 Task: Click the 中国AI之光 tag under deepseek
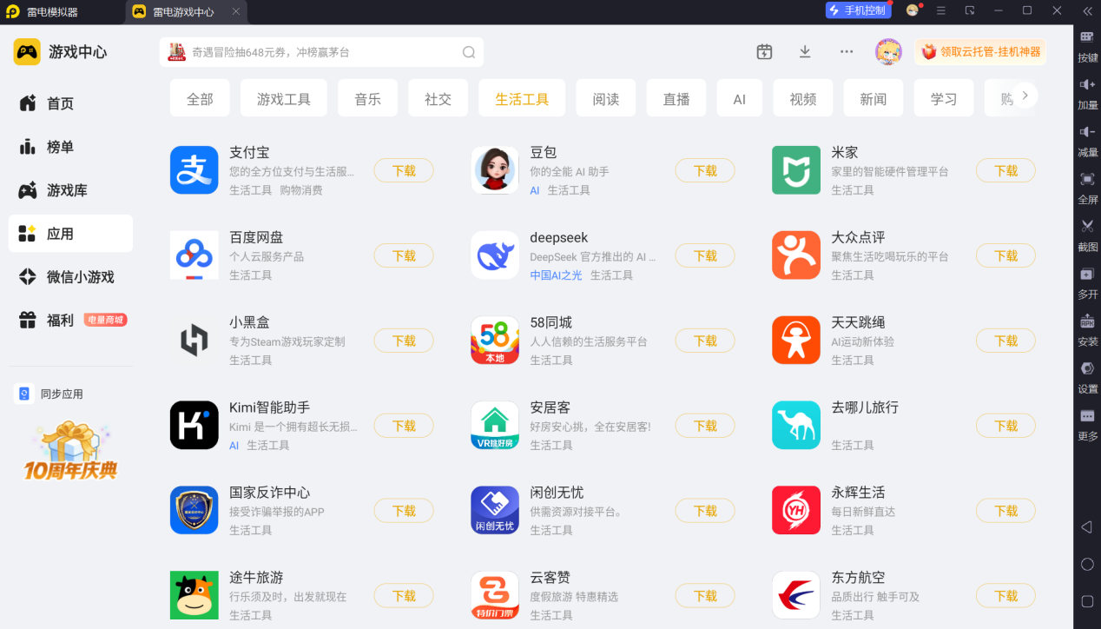pyautogui.click(x=556, y=275)
